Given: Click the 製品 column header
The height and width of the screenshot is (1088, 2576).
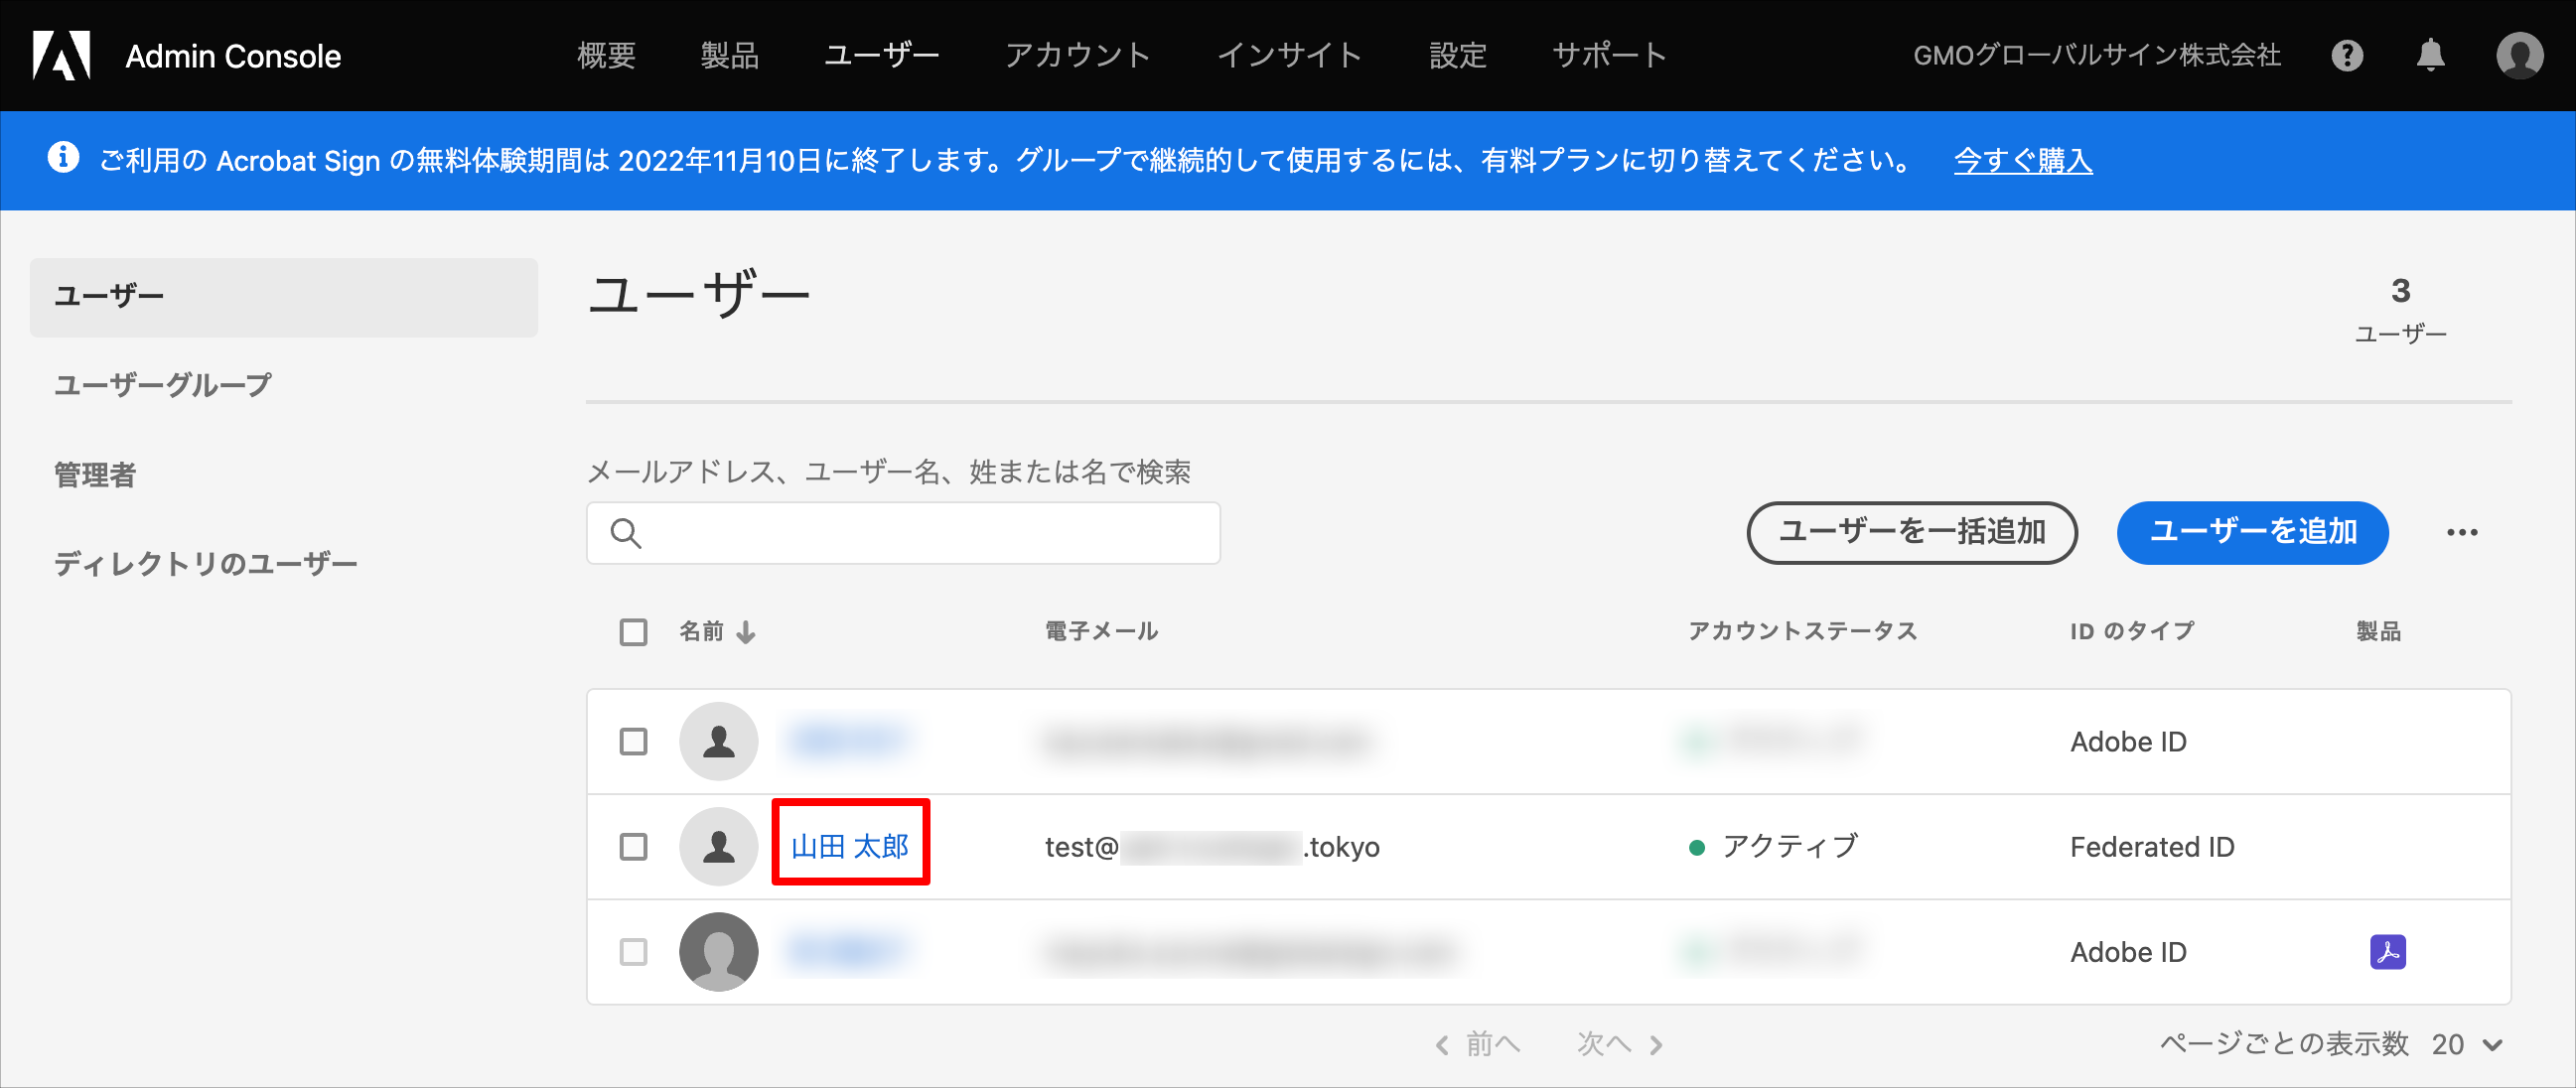Looking at the screenshot, I should 2378,632.
